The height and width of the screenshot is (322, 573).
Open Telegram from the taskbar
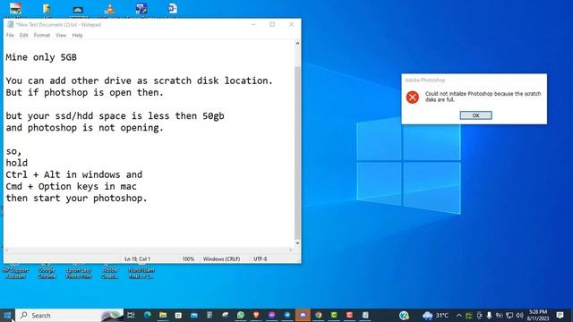click(x=287, y=315)
